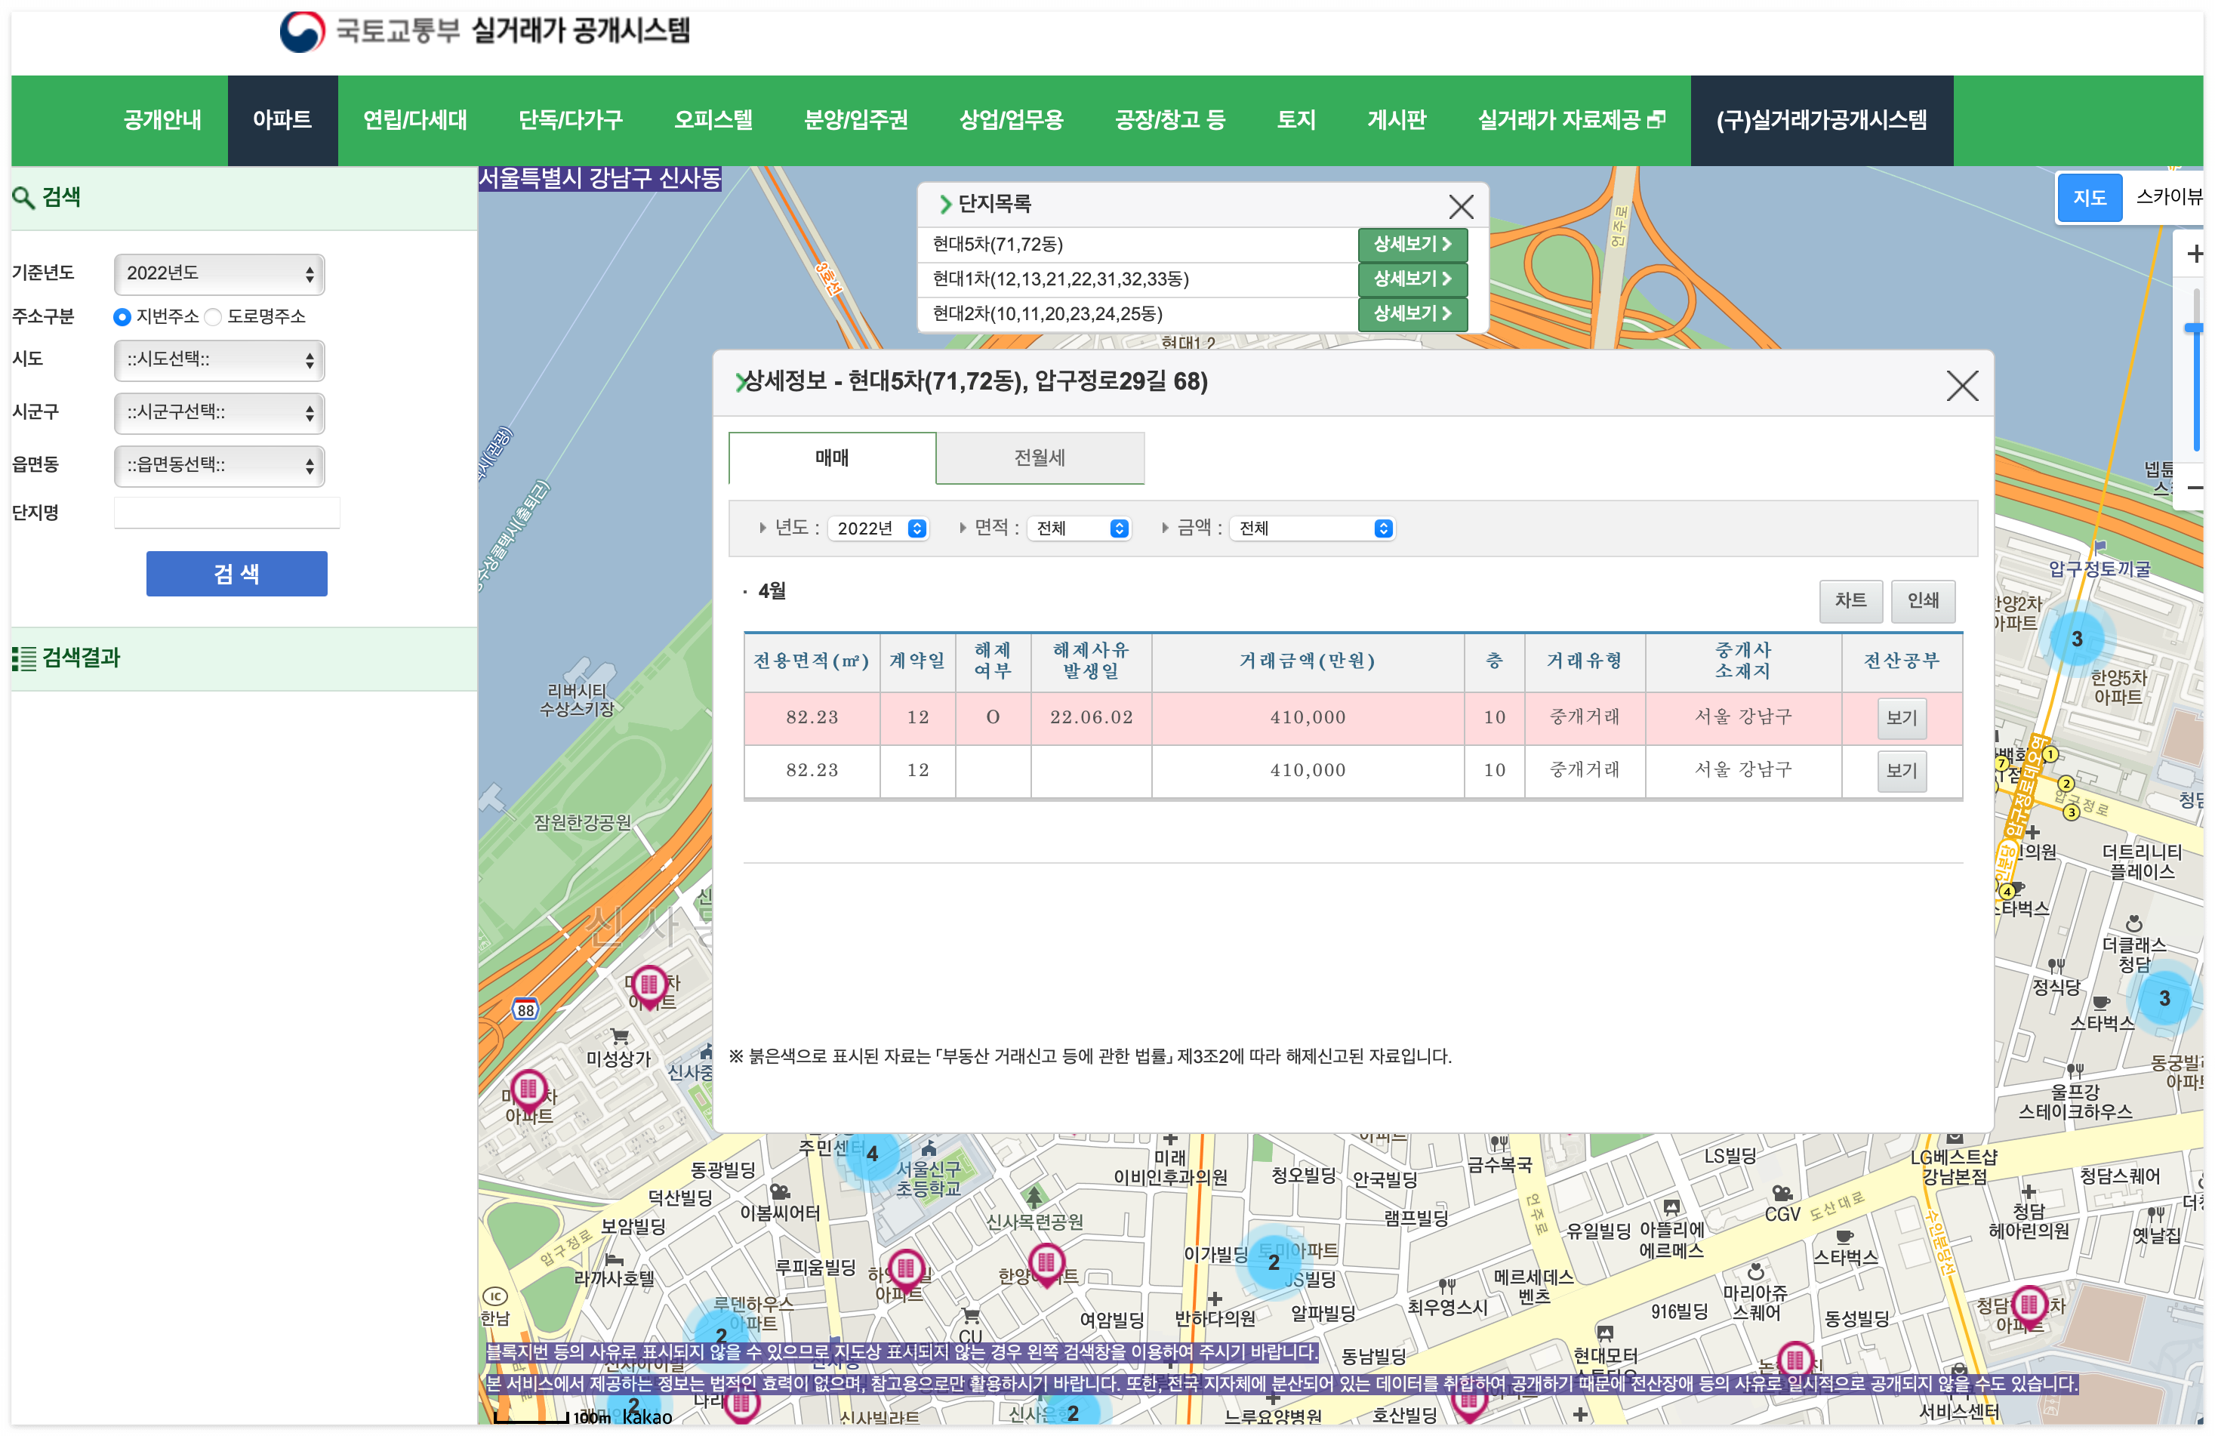Click the 국토교통부 logo in header
This screenshot has width=2215, height=1436.
pyautogui.click(x=303, y=32)
